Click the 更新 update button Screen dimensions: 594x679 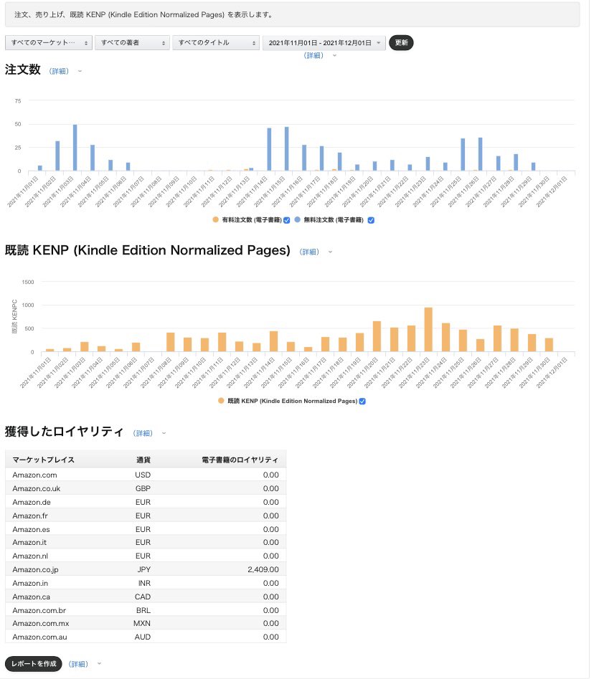(401, 42)
